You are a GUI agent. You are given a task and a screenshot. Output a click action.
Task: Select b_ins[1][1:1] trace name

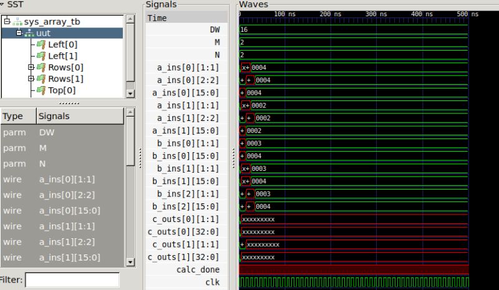[x=188, y=168]
